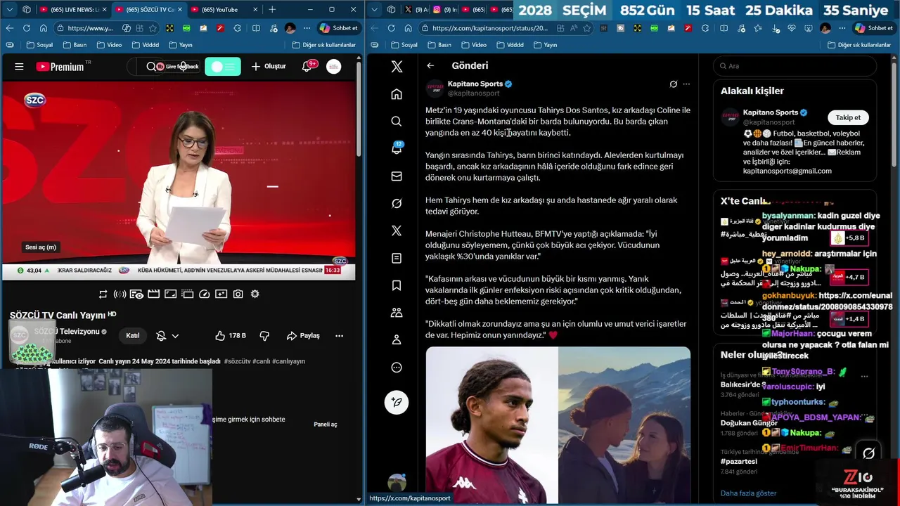Open more actions menu beside Paylaş
The width and height of the screenshot is (900, 506).
(x=339, y=336)
